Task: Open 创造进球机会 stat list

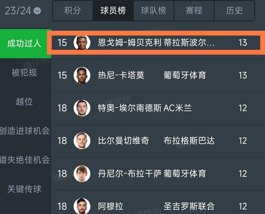Action: [x=25, y=131]
